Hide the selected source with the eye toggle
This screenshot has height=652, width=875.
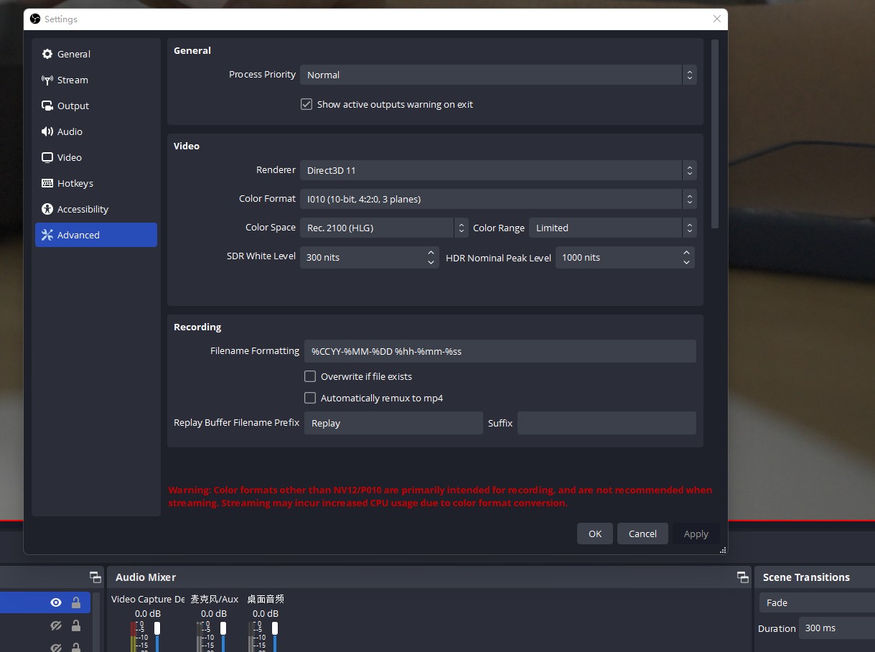[x=55, y=602]
